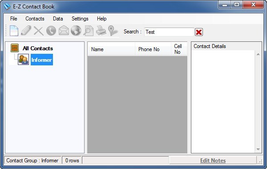
Task: Open the Help menu
Action: [x=101, y=19]
